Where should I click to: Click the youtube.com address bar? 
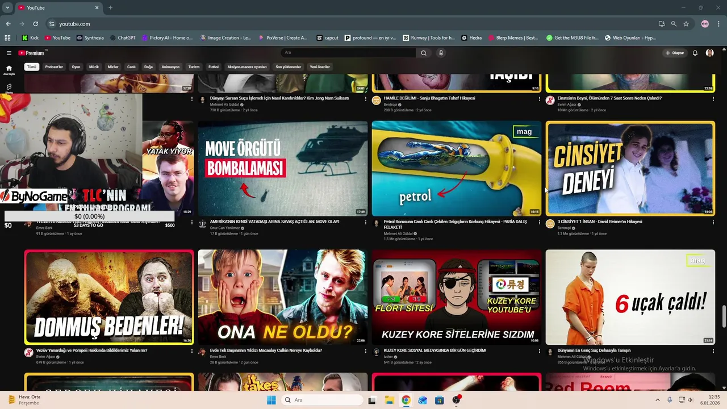352,24
